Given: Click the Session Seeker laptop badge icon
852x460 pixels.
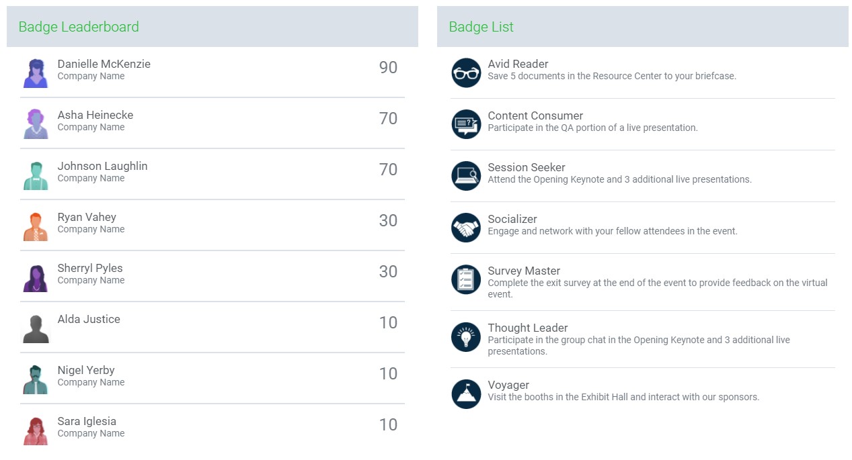Looking at the screenshot, I should [x=466, y=176].
